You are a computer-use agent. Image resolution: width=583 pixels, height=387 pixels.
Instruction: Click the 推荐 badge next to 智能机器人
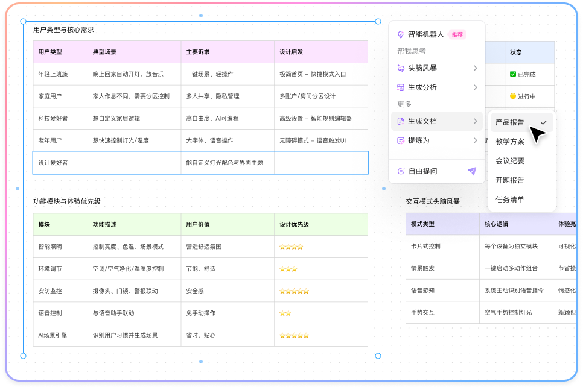456,34
